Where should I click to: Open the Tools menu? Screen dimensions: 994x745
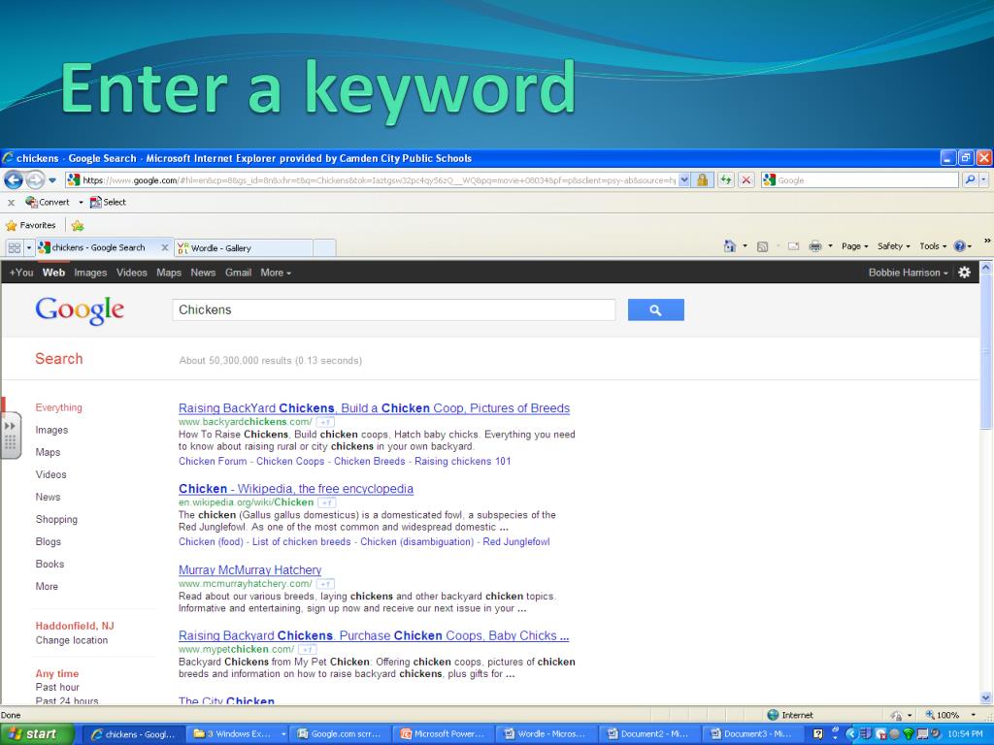tap(933, 246)
